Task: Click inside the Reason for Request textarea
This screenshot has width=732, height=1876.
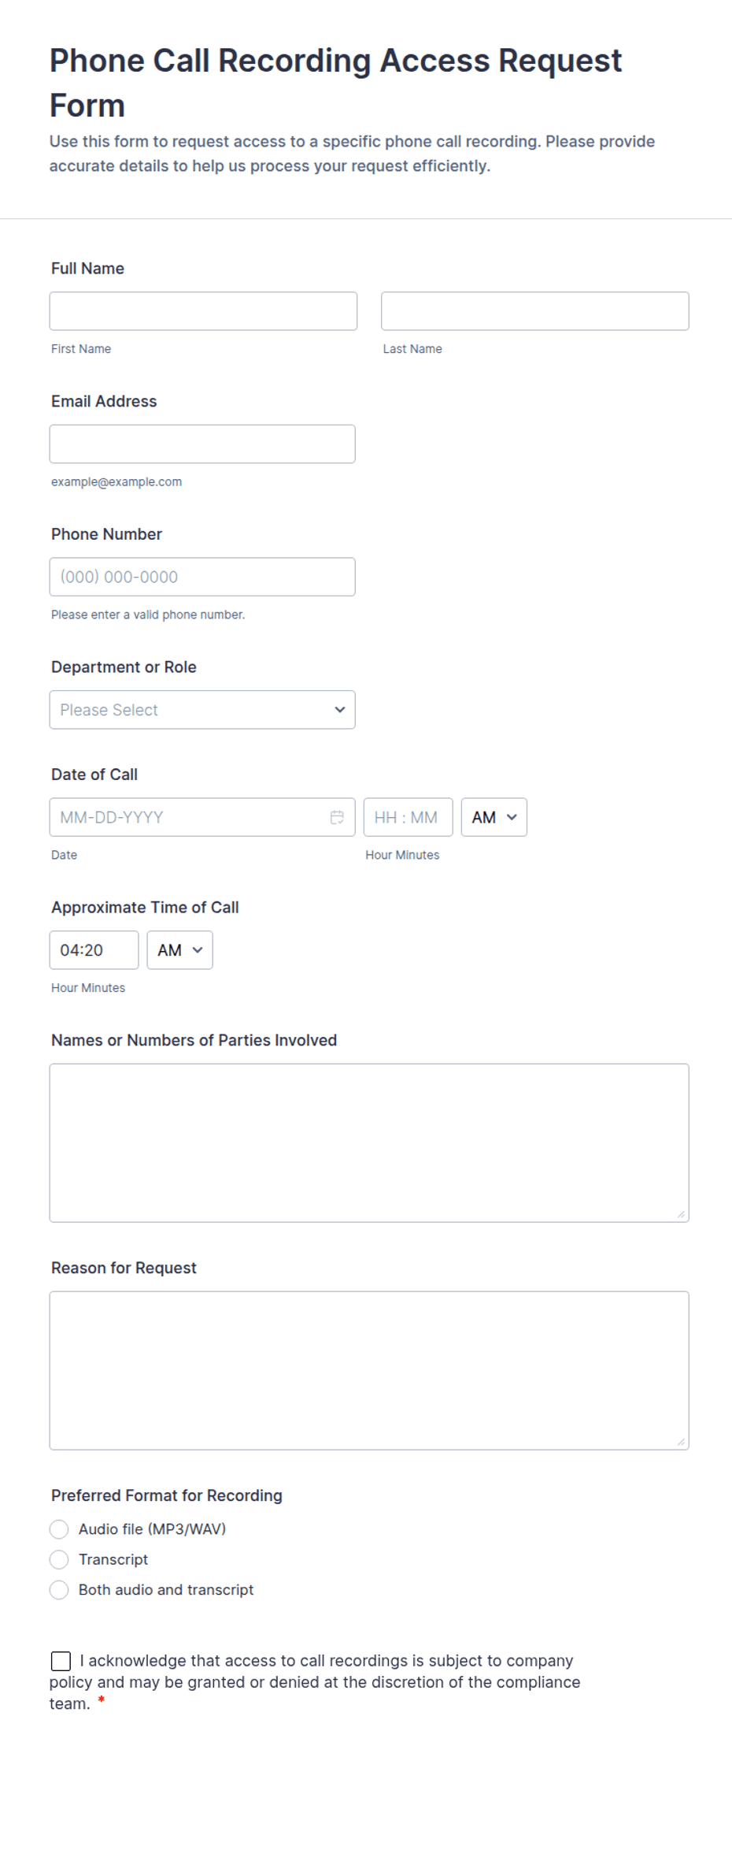Action: tap(369, 1371)
